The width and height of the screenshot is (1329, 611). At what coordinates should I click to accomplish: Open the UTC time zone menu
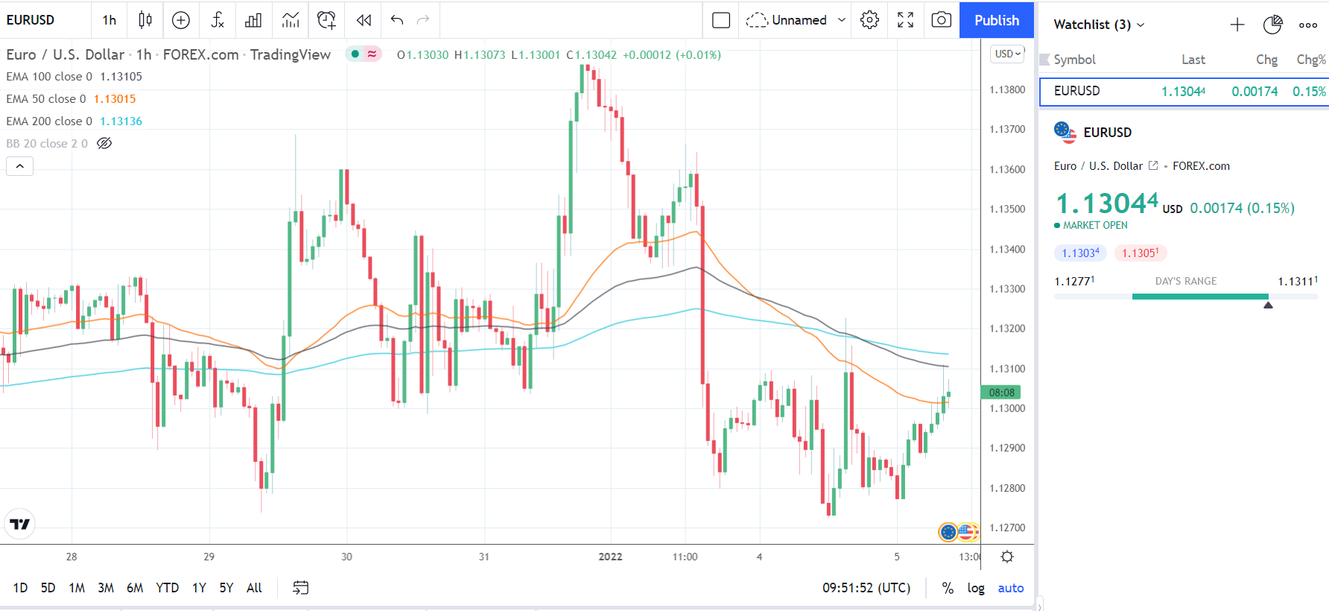pyautogui.click(x=866, y=588)
